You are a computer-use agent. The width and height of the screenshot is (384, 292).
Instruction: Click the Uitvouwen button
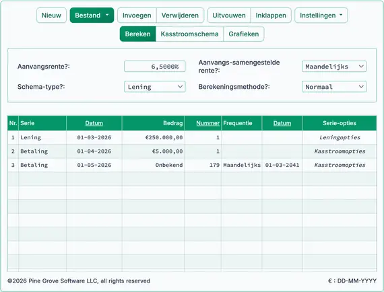tap(229, 15)
